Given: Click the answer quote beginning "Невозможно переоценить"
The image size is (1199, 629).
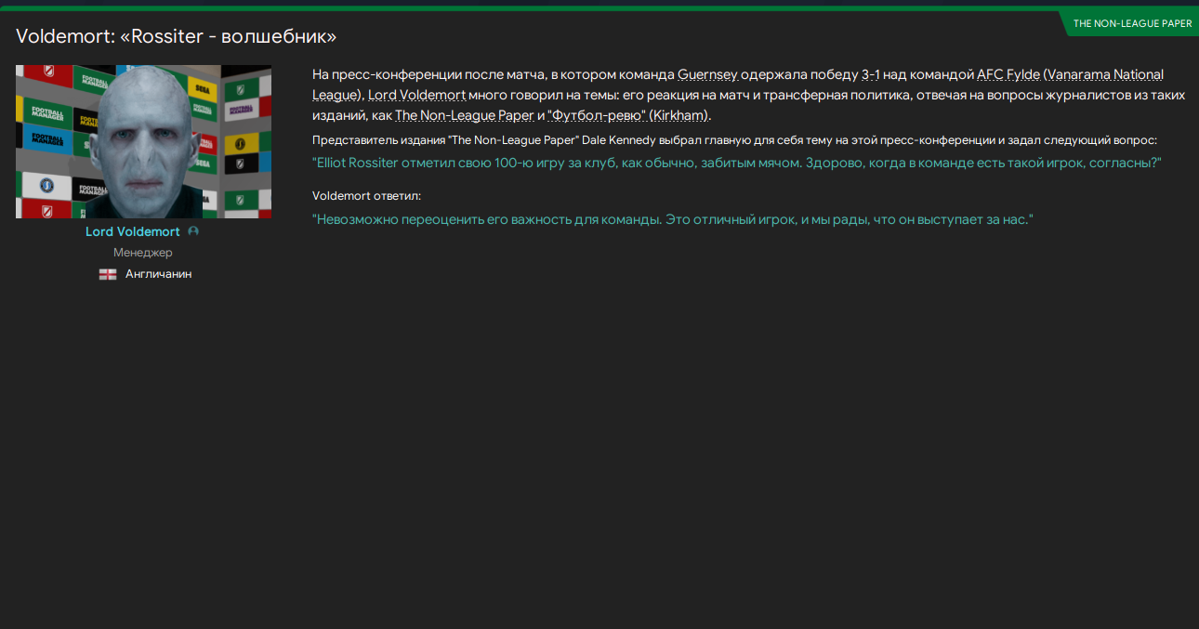Looking at the screenshot, I should click(673, 219).
